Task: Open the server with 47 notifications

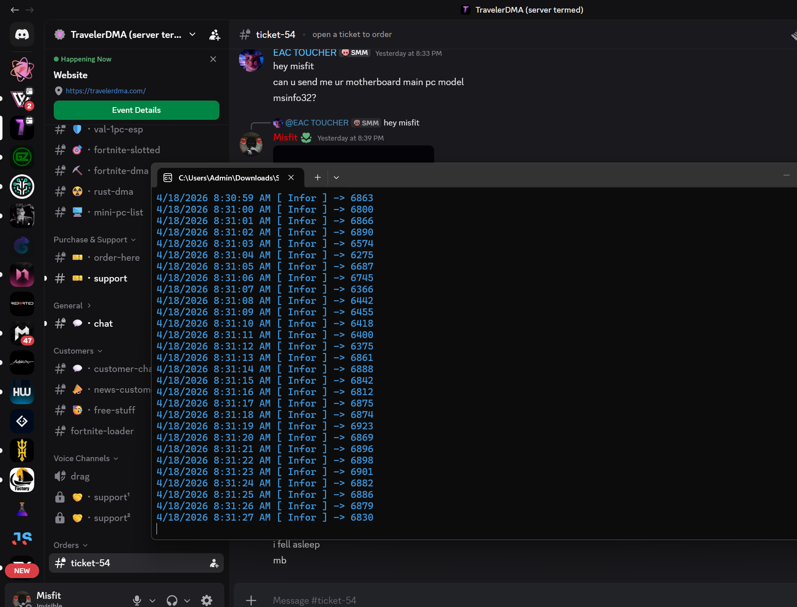Action: 22,333
